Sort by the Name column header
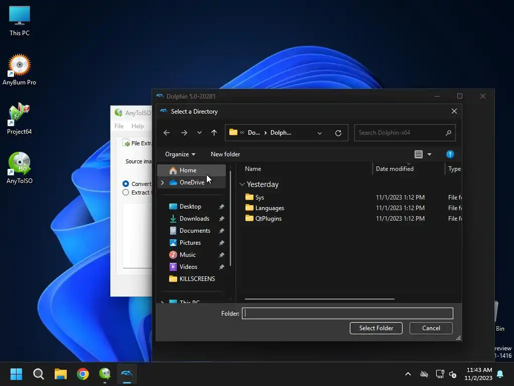This screenshot has width=514, height=386. point(253,169)
